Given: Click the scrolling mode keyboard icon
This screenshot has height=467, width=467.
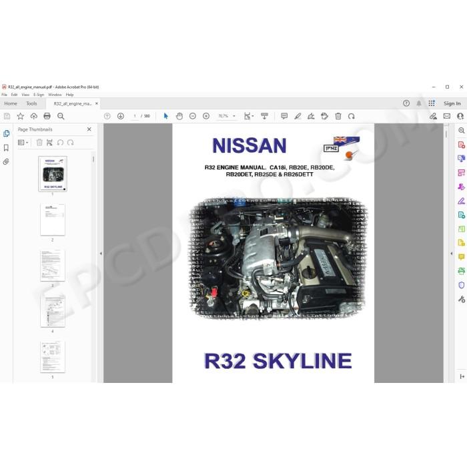Looking at the screenshot, I should [264, 116].
